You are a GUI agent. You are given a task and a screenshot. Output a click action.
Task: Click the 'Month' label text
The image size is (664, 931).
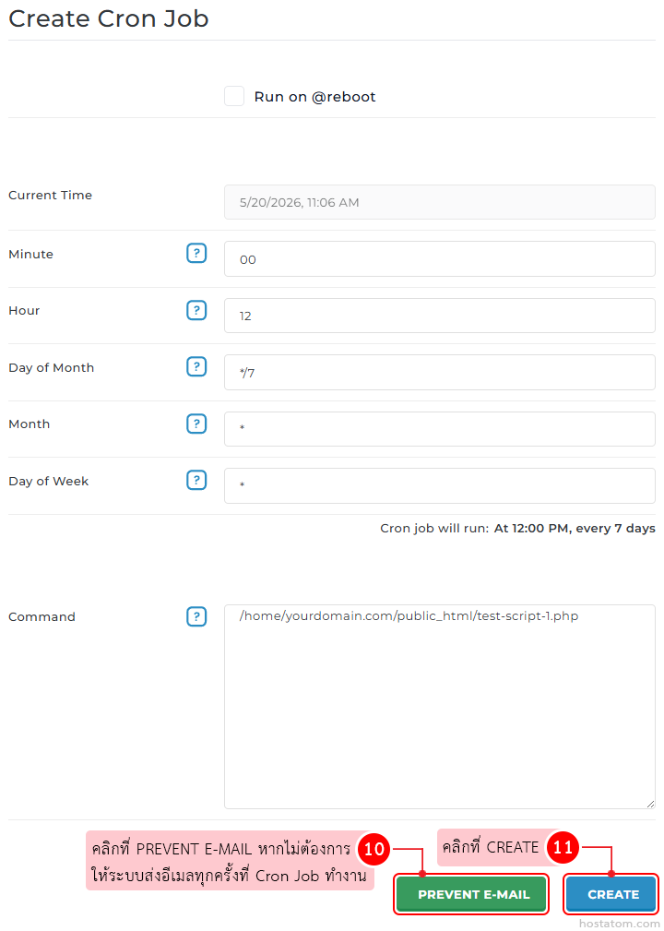pyautogui.click(x=30, y=424)
